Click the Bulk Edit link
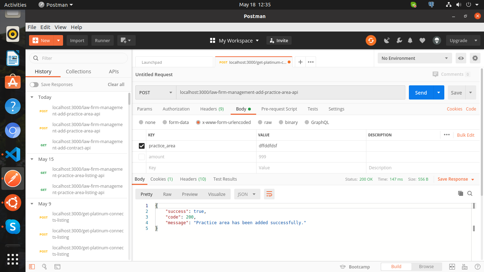Screen dimensions: 484x272 [x=466, y=135]
